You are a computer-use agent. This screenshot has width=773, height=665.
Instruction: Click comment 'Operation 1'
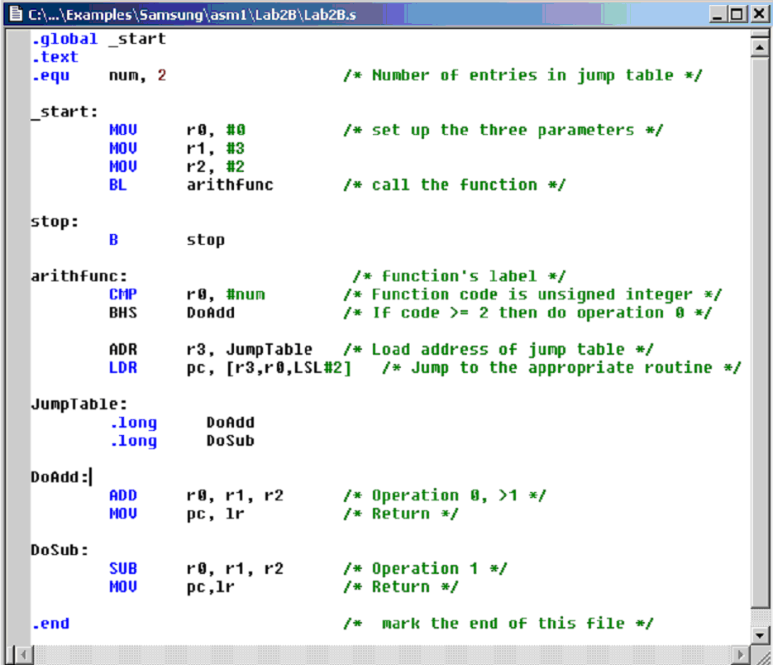tap(425, 569)
